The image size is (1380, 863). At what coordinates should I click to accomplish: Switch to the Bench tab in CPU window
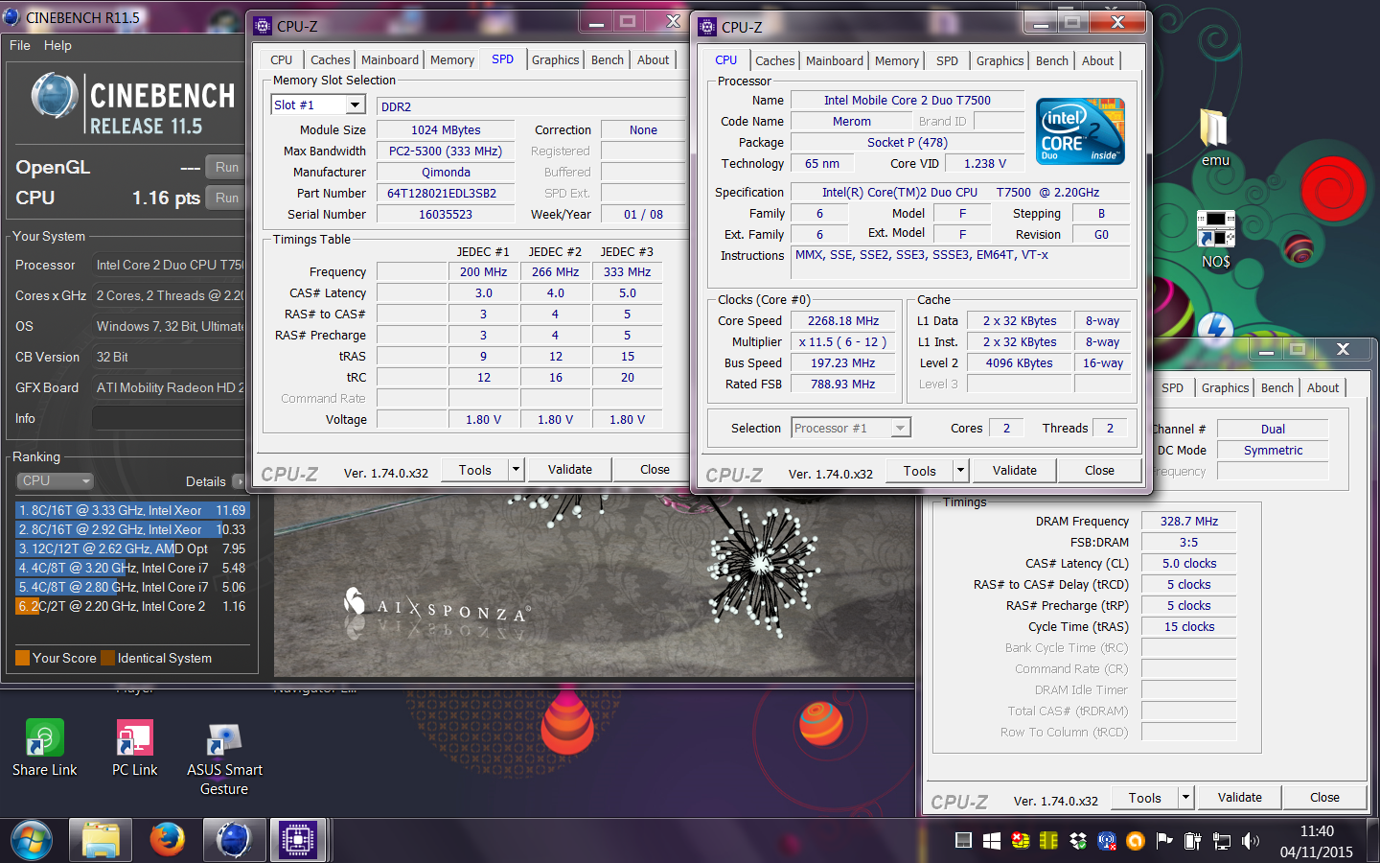(x=1052, y=60)
